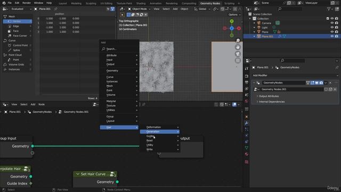This screenshot has width=341, height=192.
Task: Open the Utility submenu under Hair
Action: [160, 145]
